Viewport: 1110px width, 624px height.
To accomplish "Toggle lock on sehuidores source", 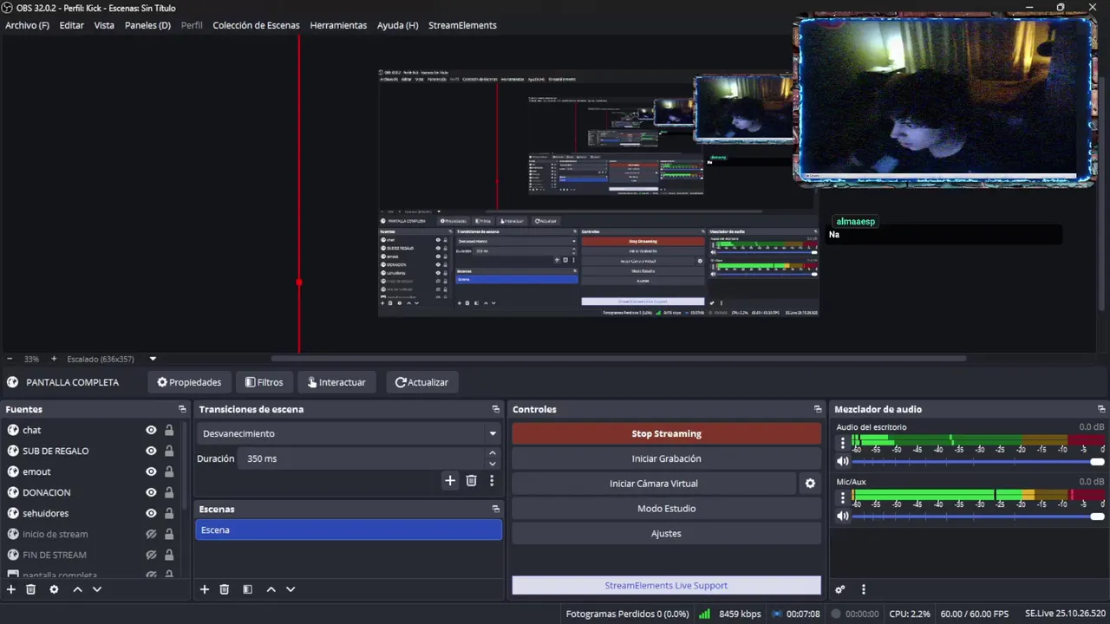I will [169, 513].
